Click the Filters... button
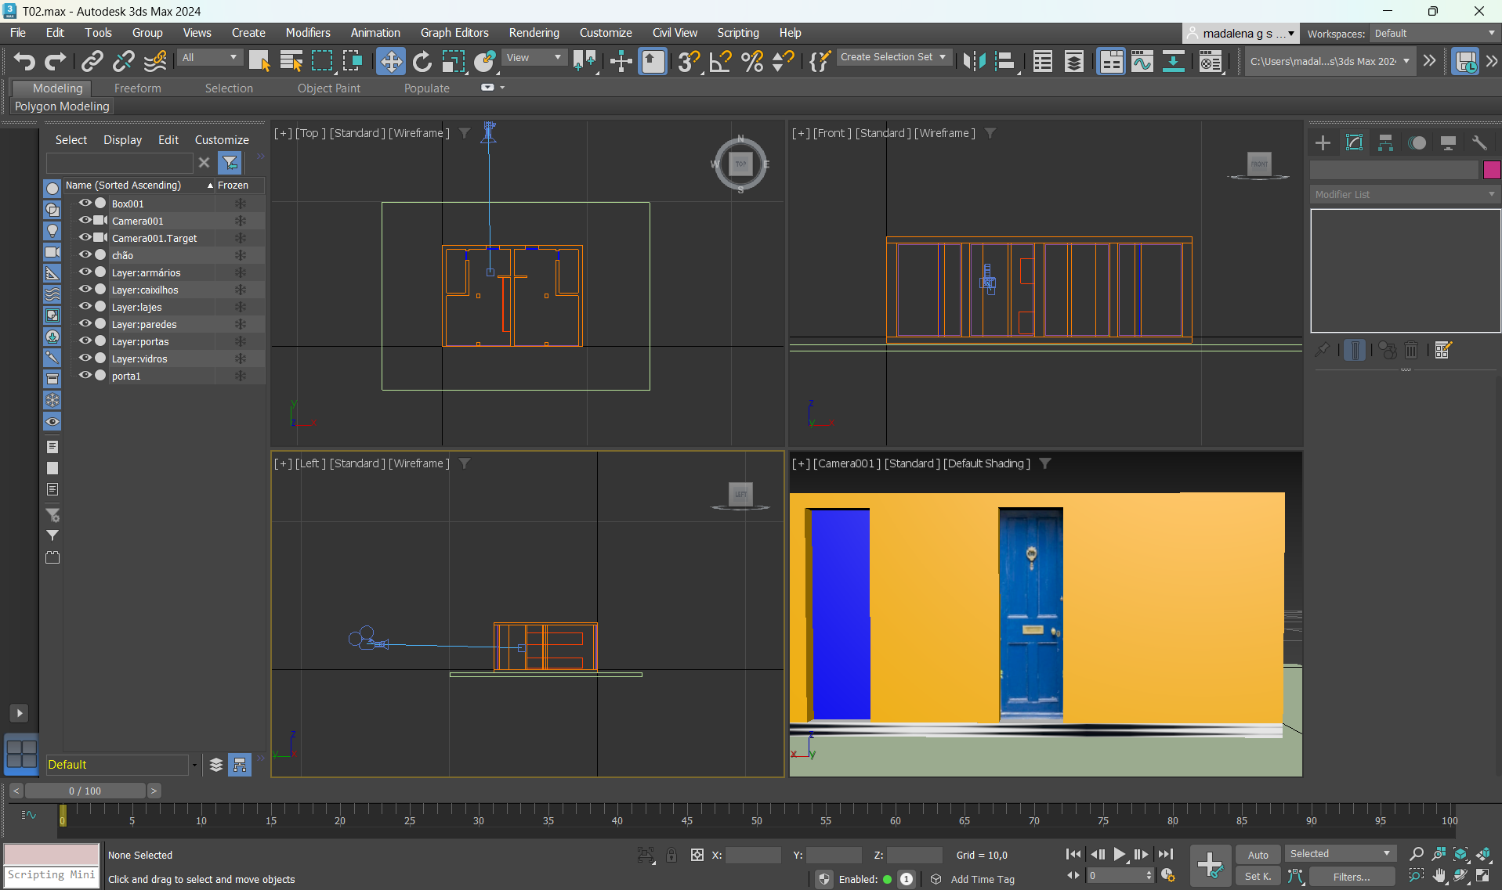Viewport: 1502px width, 890px height. (x=1352, y=877)
